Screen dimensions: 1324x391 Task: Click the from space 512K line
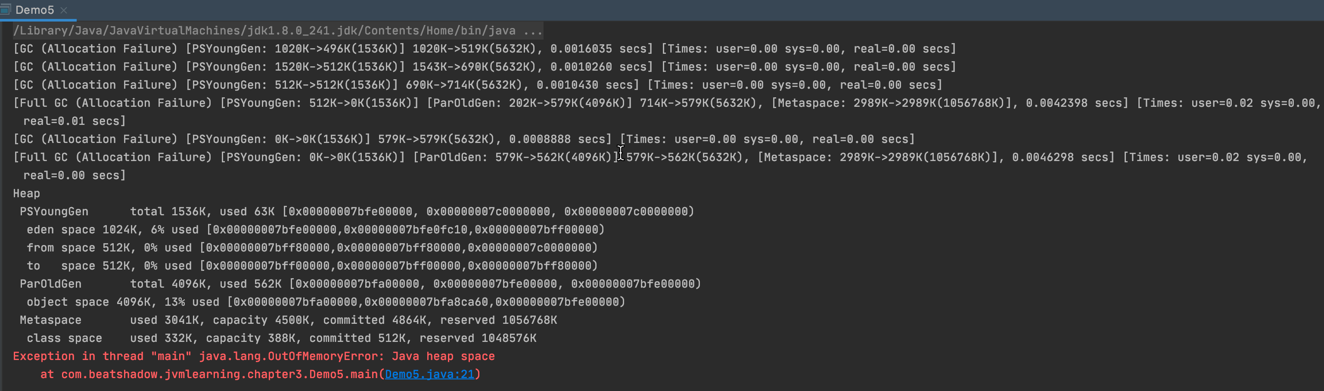tap(311, 248)
